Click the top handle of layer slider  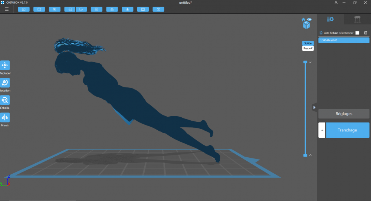[x=305, y=62]
